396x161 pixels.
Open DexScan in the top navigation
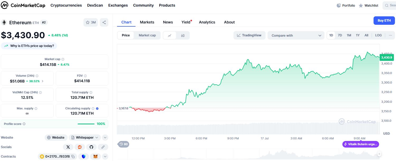[95, 5]
